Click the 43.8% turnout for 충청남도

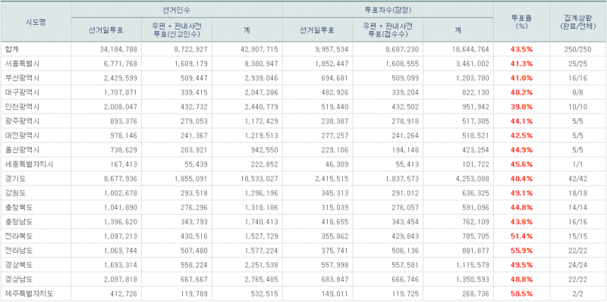521,222
